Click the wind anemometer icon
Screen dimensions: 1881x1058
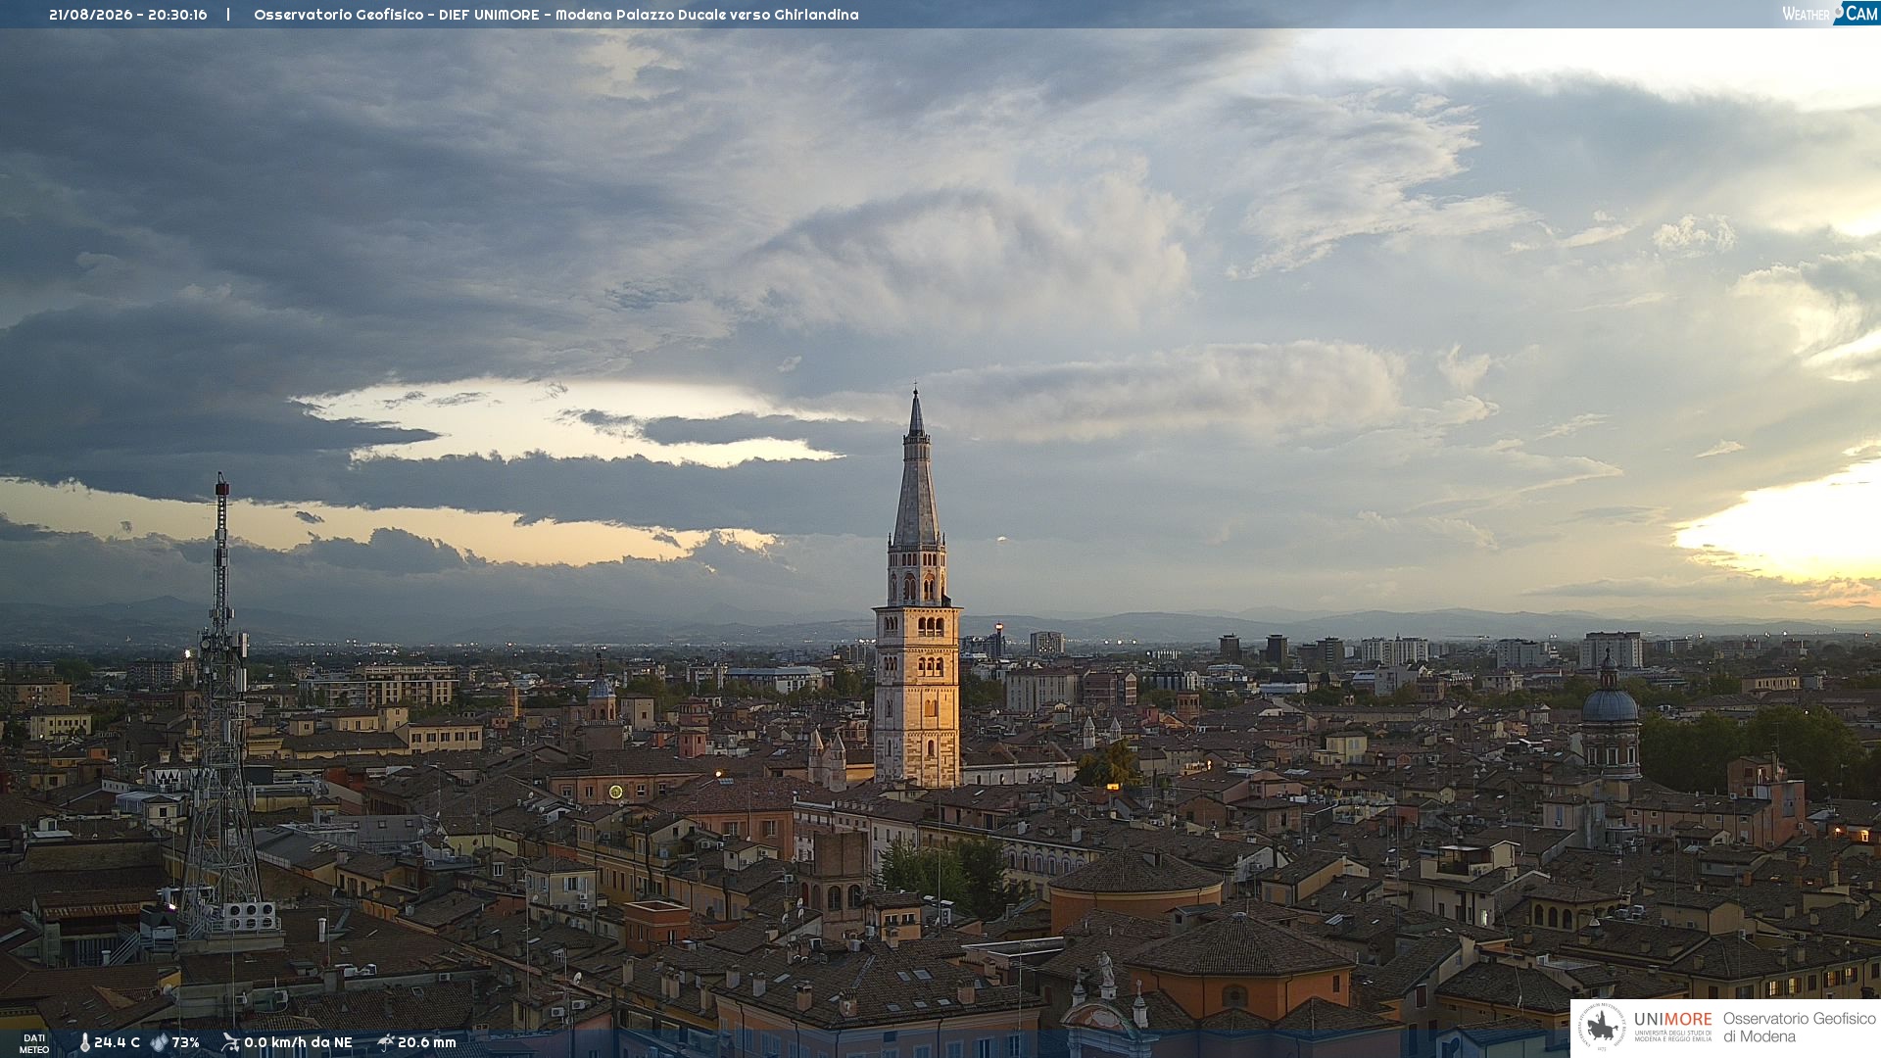[x=230, y=1042]
